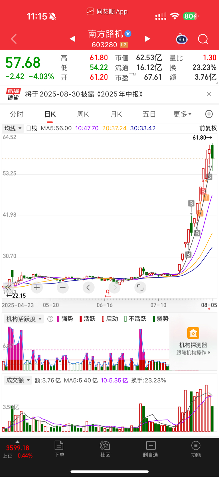Viewport: 219px width, 477px height.
Task: Open the 机构探测器 house icon
Action: [x=193, y=333]
